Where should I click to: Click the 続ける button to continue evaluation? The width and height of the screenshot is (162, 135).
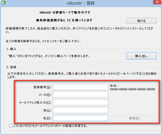click(x=142, y=21)
